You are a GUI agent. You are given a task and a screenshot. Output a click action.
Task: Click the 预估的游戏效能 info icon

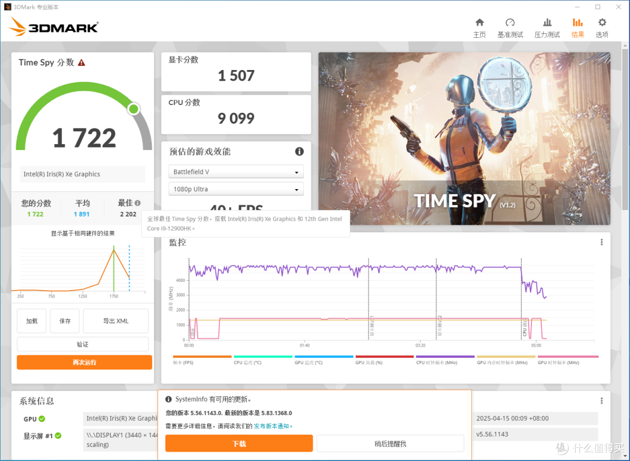299,152
